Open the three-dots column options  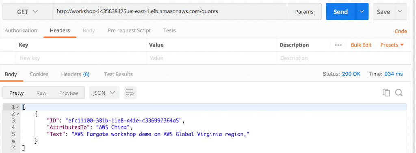[x=338, y=45]
